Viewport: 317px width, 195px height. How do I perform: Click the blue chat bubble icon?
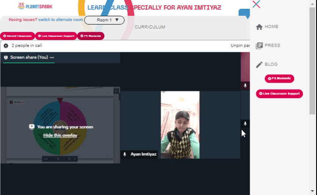coord(244,13)
